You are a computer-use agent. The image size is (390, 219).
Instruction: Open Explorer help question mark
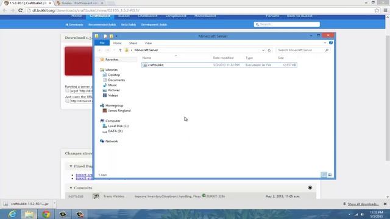(331, 43)
